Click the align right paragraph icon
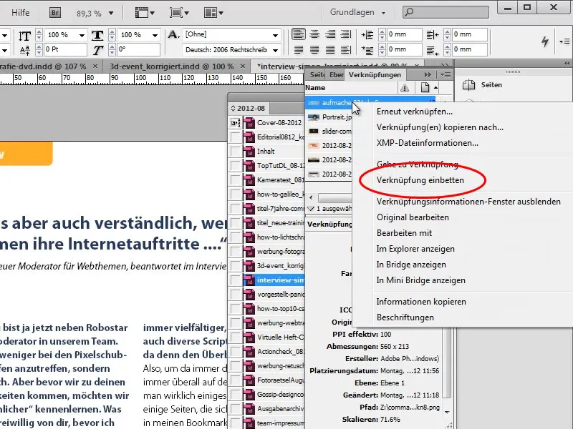 tap(330, 34)
